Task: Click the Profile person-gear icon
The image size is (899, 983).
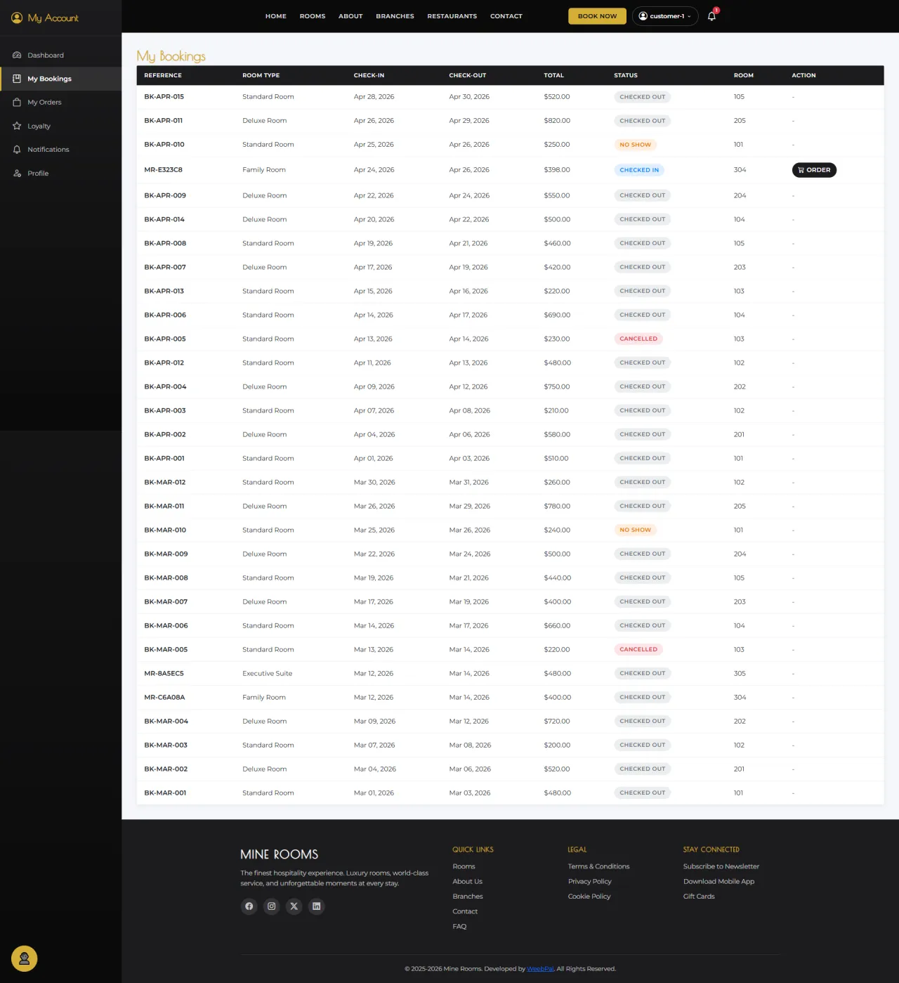Action: click(x=17, y=174)
